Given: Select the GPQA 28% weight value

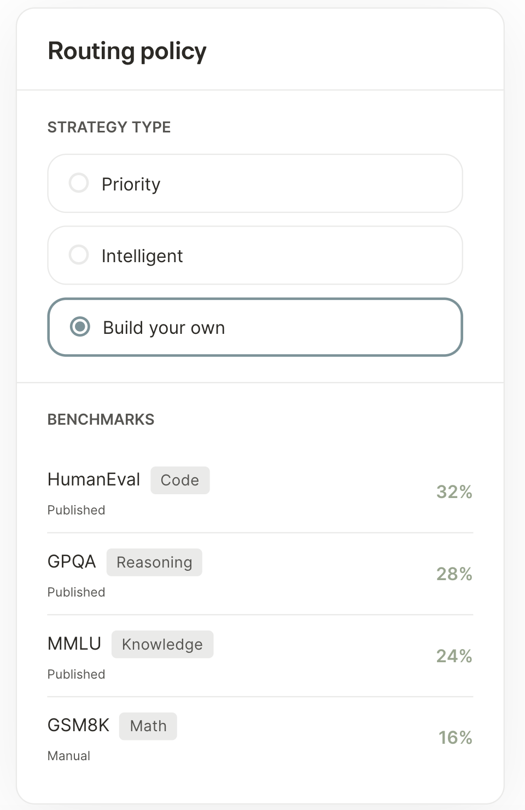Looking at the screenshot, I should [454, 574].
